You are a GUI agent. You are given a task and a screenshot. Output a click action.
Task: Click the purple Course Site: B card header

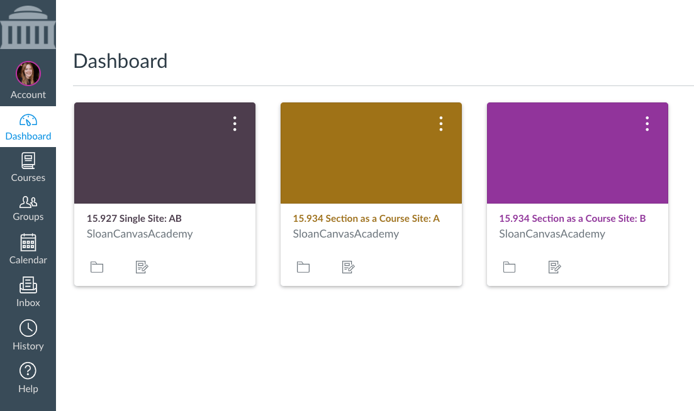(578, 153)
